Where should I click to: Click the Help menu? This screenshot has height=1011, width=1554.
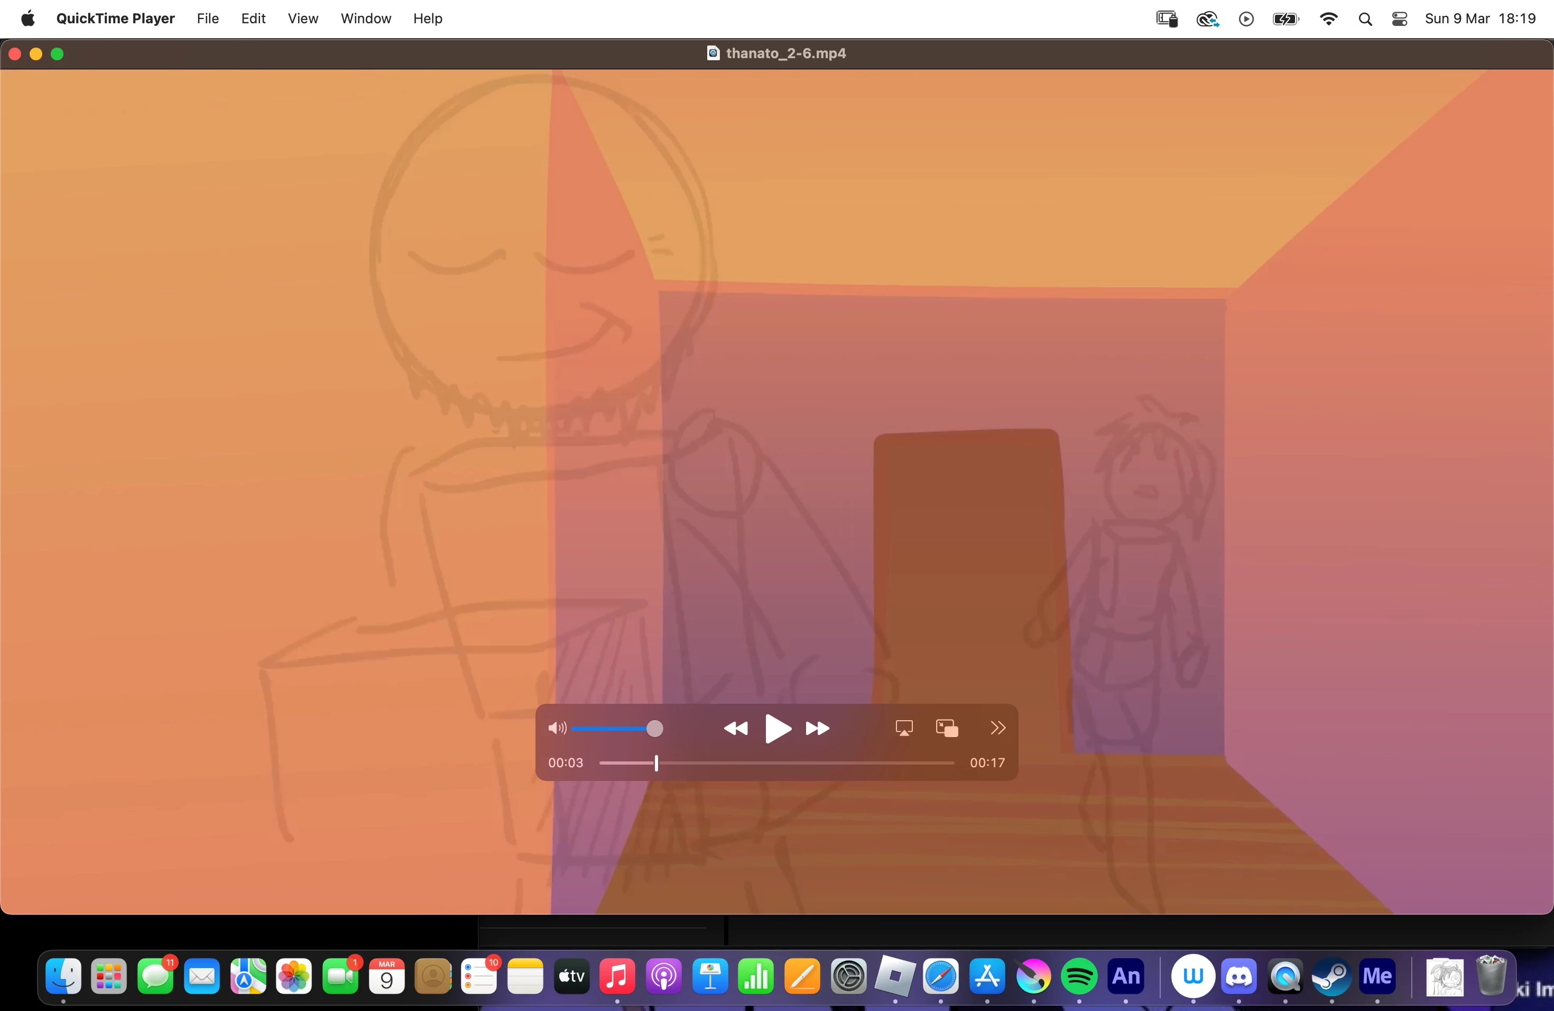coord(428,19)
